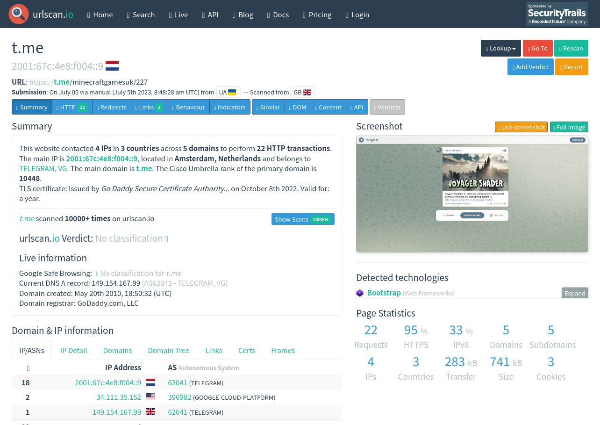Switch to the Links tab in Domain & IP section
This screenshot has height=425, width=600.
(x=214, y=350)
